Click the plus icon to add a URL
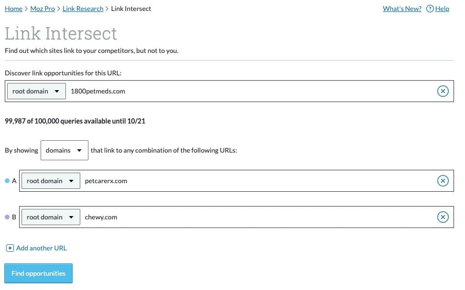This screenshot has width=465, height=290. [x=10, y=248]
